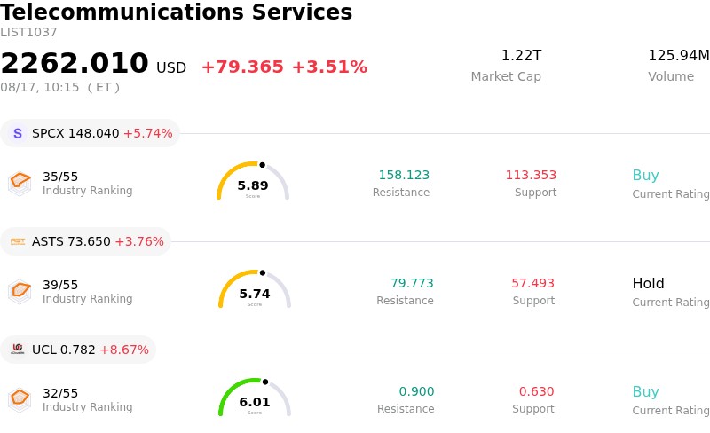Open the ASTS industry ranking radar icon
Viewport: 710px width, 433px height.
point(20,292)
